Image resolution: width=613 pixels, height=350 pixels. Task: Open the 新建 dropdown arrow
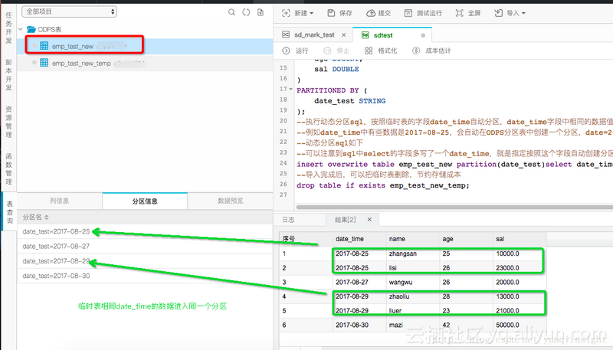[312, 13]
